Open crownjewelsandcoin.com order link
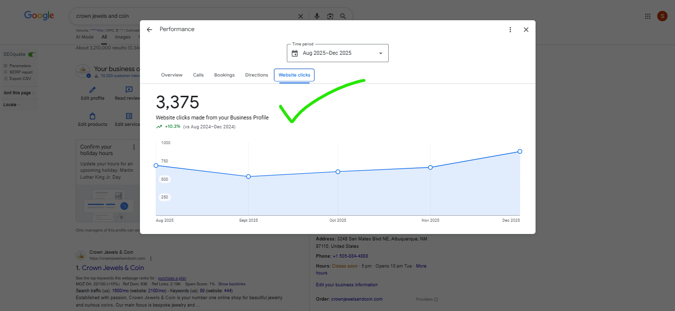 pyautogui.click(x=357, y=299)
